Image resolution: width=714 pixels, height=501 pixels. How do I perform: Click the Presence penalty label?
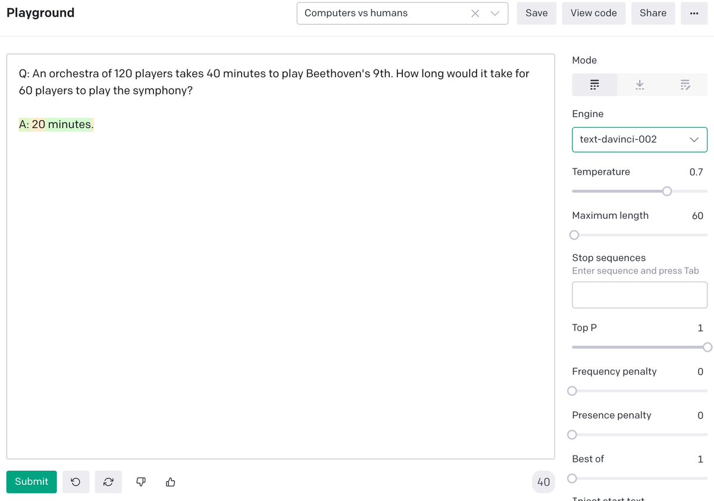pyautogui.click(x=612, y=415)
